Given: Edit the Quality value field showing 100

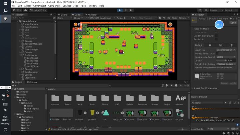Looking at the screenshot, I should tap(231, 60).
